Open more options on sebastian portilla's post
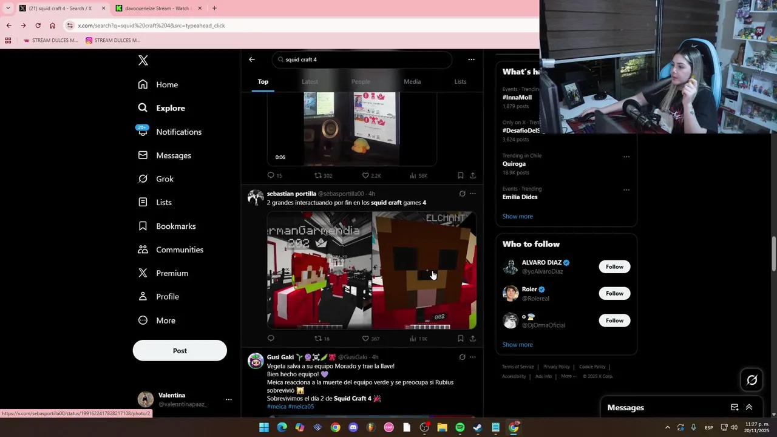This screenshot has height=437, width=777. click(473, 194)
